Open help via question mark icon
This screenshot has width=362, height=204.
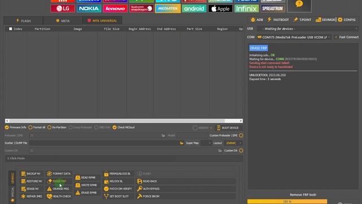point(299,4)
